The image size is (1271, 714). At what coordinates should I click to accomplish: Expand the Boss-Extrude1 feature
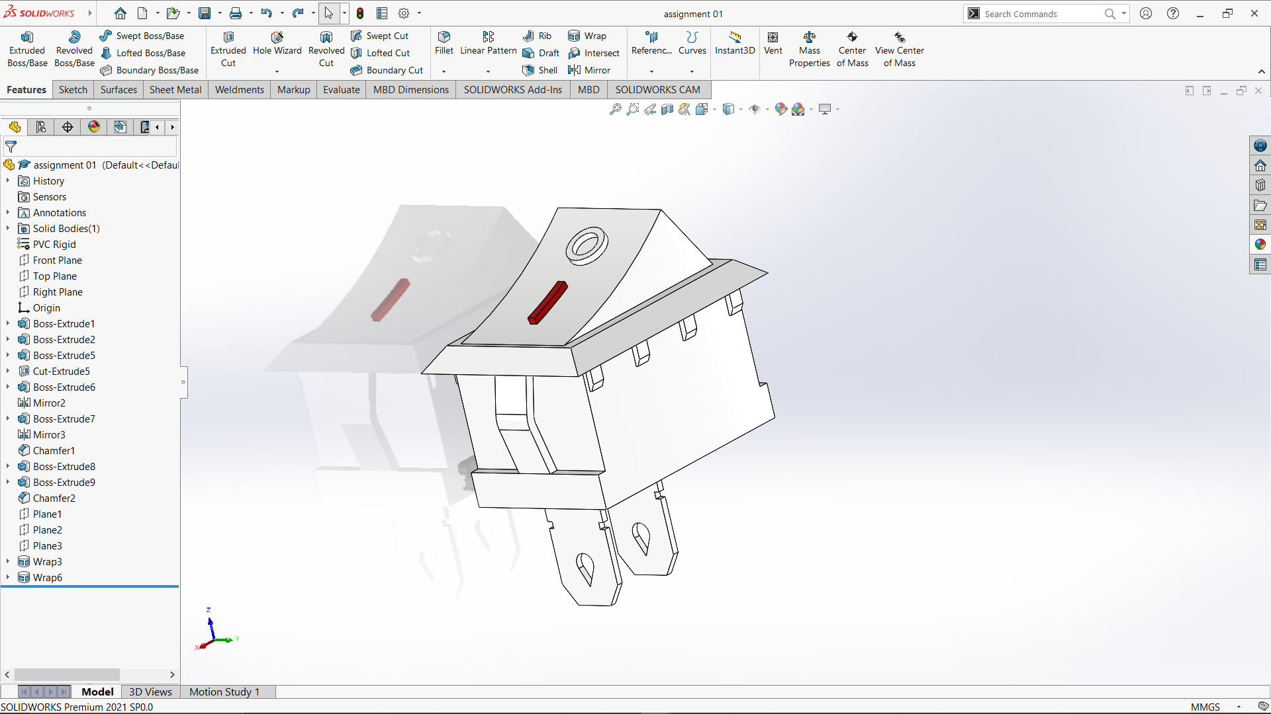pyautogui.click(x=8, y=323)
